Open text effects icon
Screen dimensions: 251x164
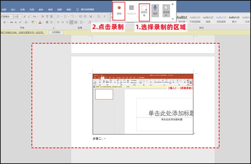click(x=26, y=22)
